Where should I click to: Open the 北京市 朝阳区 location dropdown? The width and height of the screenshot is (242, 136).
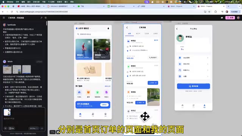tap(83, 28)
